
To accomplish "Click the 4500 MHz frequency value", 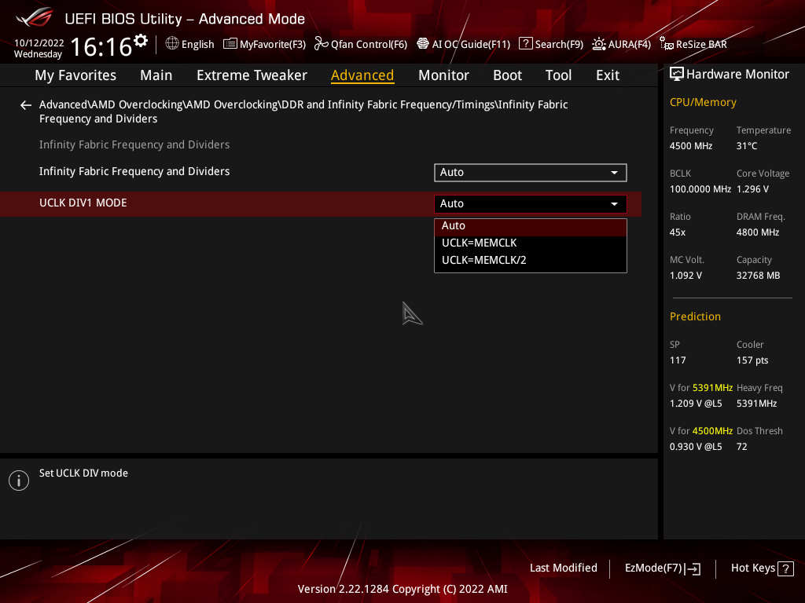I will tap(691, 146).
